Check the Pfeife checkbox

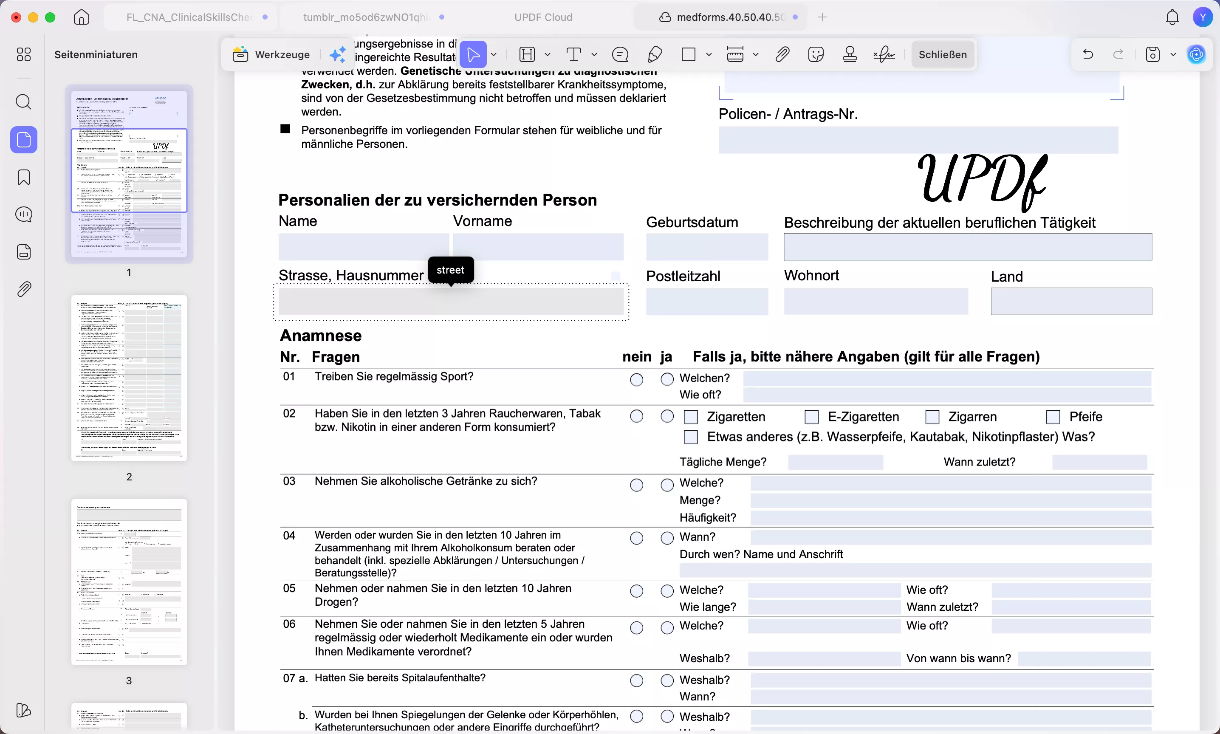pos(1054,417)
